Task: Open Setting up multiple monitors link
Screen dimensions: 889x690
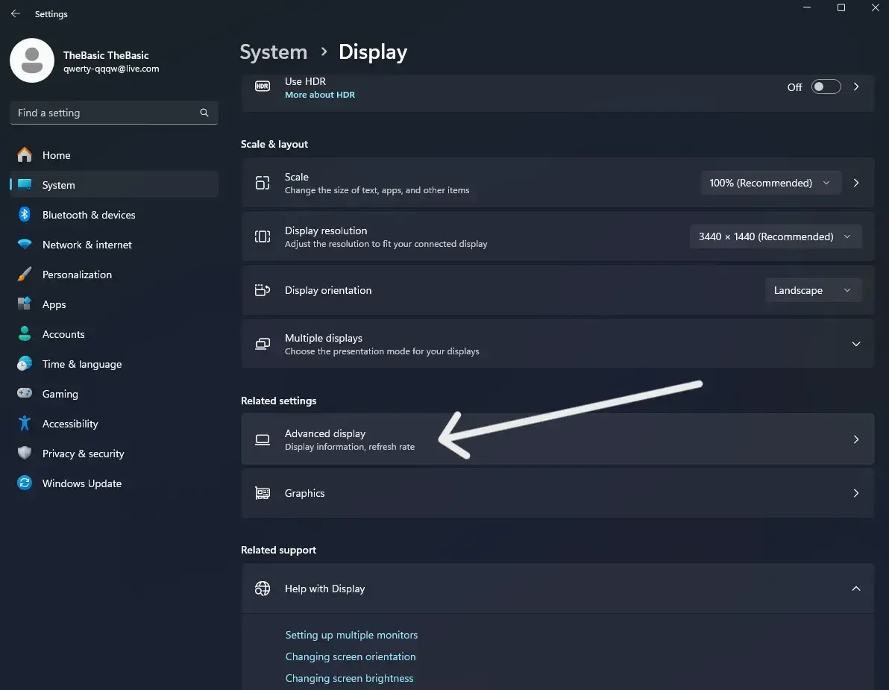Action: pos(351,635)
